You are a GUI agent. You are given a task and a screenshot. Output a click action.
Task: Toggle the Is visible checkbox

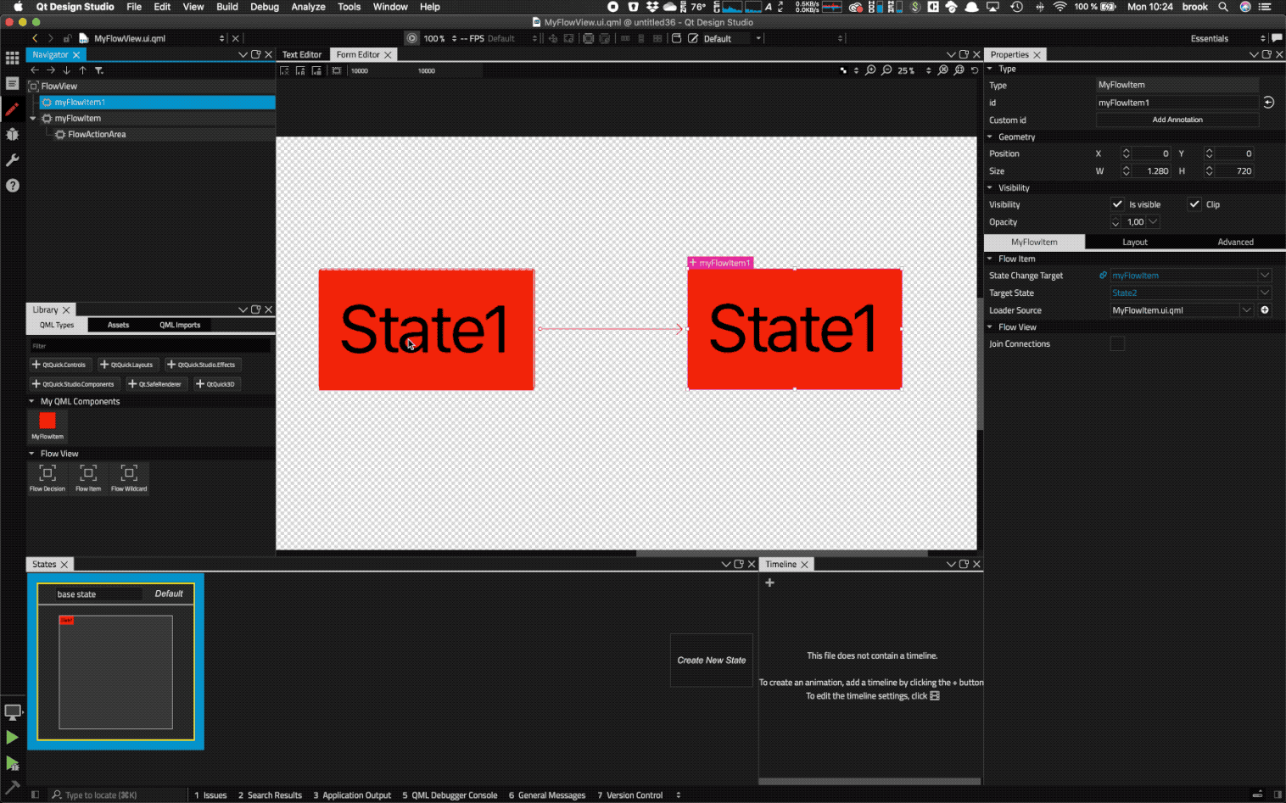tap(1117, 204)
